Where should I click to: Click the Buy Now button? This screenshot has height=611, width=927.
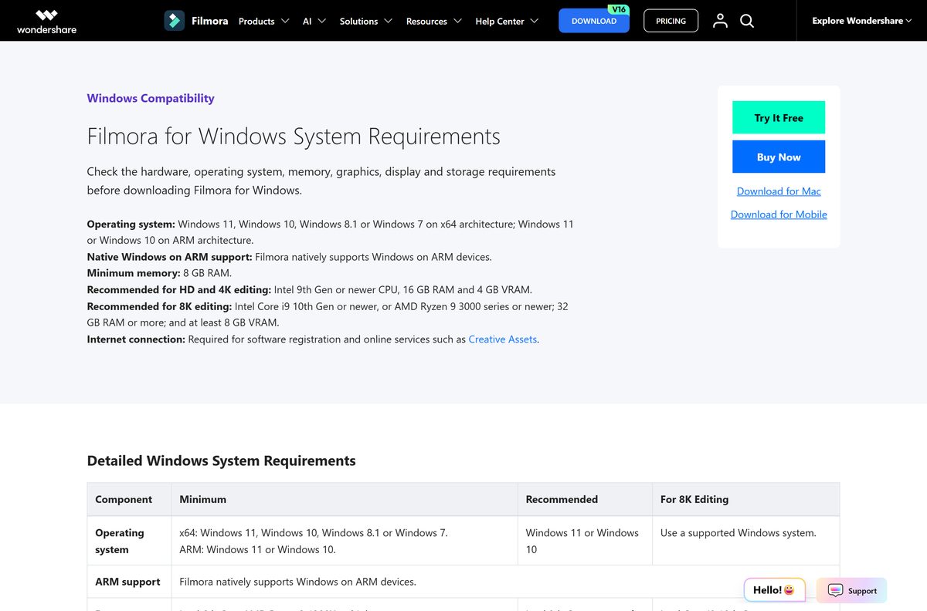[x=779, y=157]
